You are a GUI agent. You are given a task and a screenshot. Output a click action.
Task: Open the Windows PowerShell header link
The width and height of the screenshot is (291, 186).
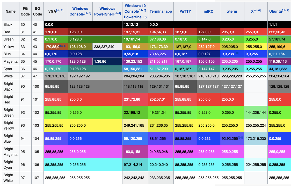point(105,11)
